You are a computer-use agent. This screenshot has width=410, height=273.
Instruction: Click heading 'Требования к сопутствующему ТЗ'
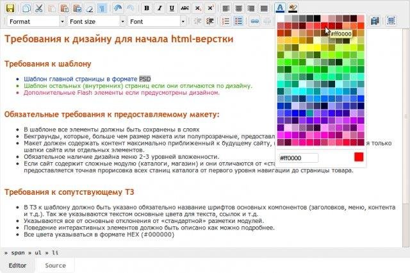coord(69,192)
